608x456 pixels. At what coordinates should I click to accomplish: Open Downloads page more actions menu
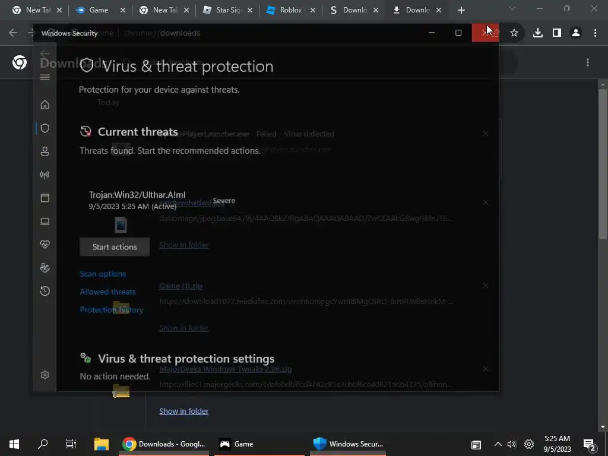click(x=588, y=62)
